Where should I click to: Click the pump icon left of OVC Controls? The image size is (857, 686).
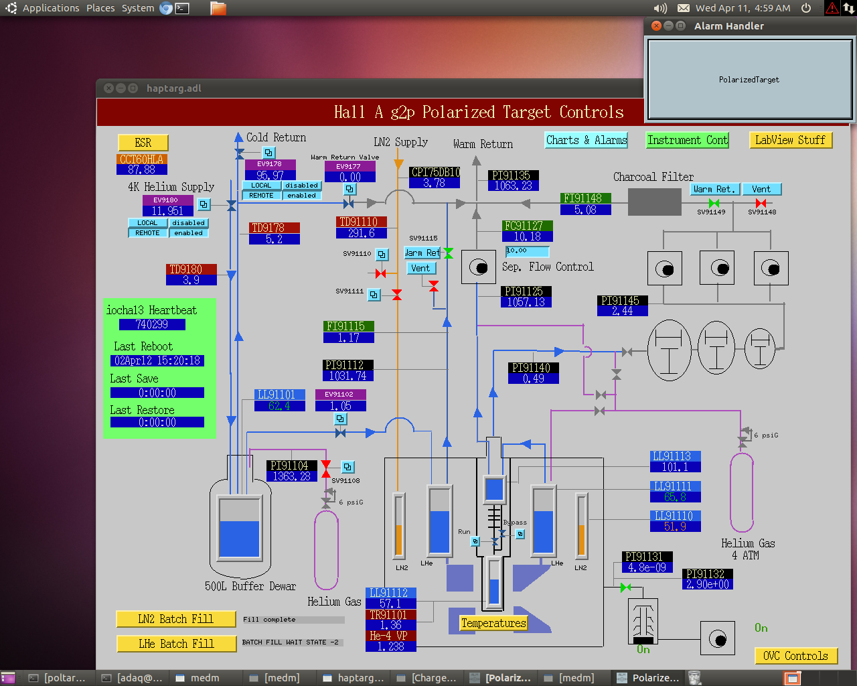point(718,638)
